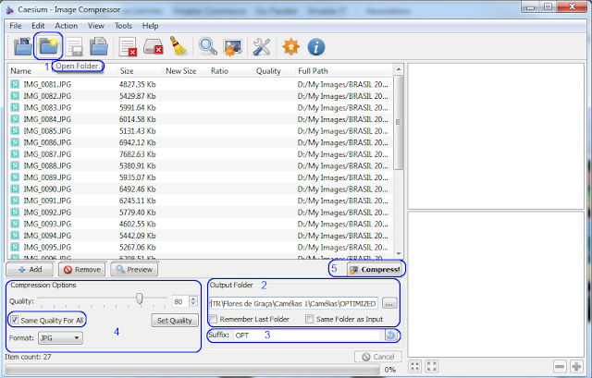Select the IMG_0081.JPG row
The height and width of the screenshot is (378, 592).
[x=200, y=84]
